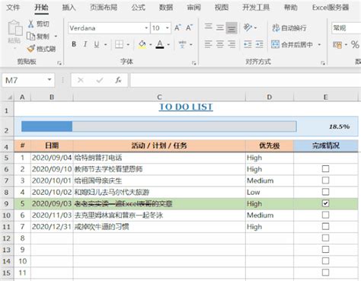
Task: Click the Paste clipboard icon
Action: (x=14, y=28)
